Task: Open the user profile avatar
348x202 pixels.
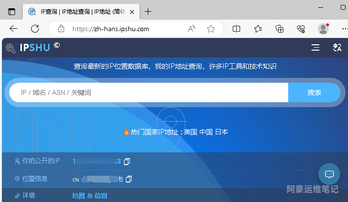Action: 323,29
